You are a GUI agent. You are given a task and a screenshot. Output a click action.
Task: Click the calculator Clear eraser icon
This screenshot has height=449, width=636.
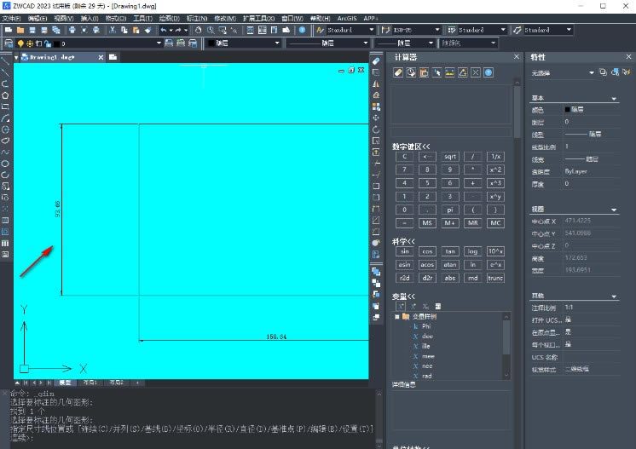pos(398,72)
